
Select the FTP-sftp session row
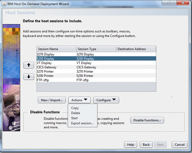click(96, 80)
